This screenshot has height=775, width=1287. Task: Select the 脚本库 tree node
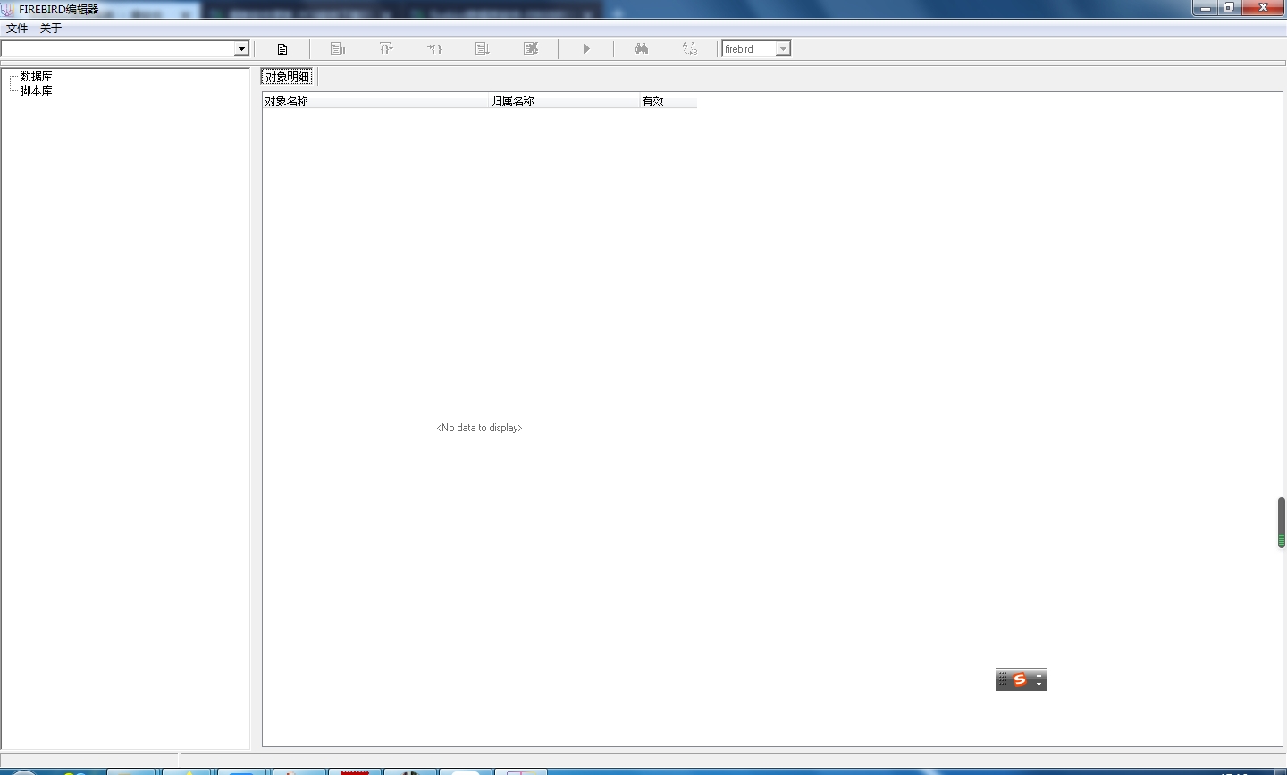coord(37,90)
